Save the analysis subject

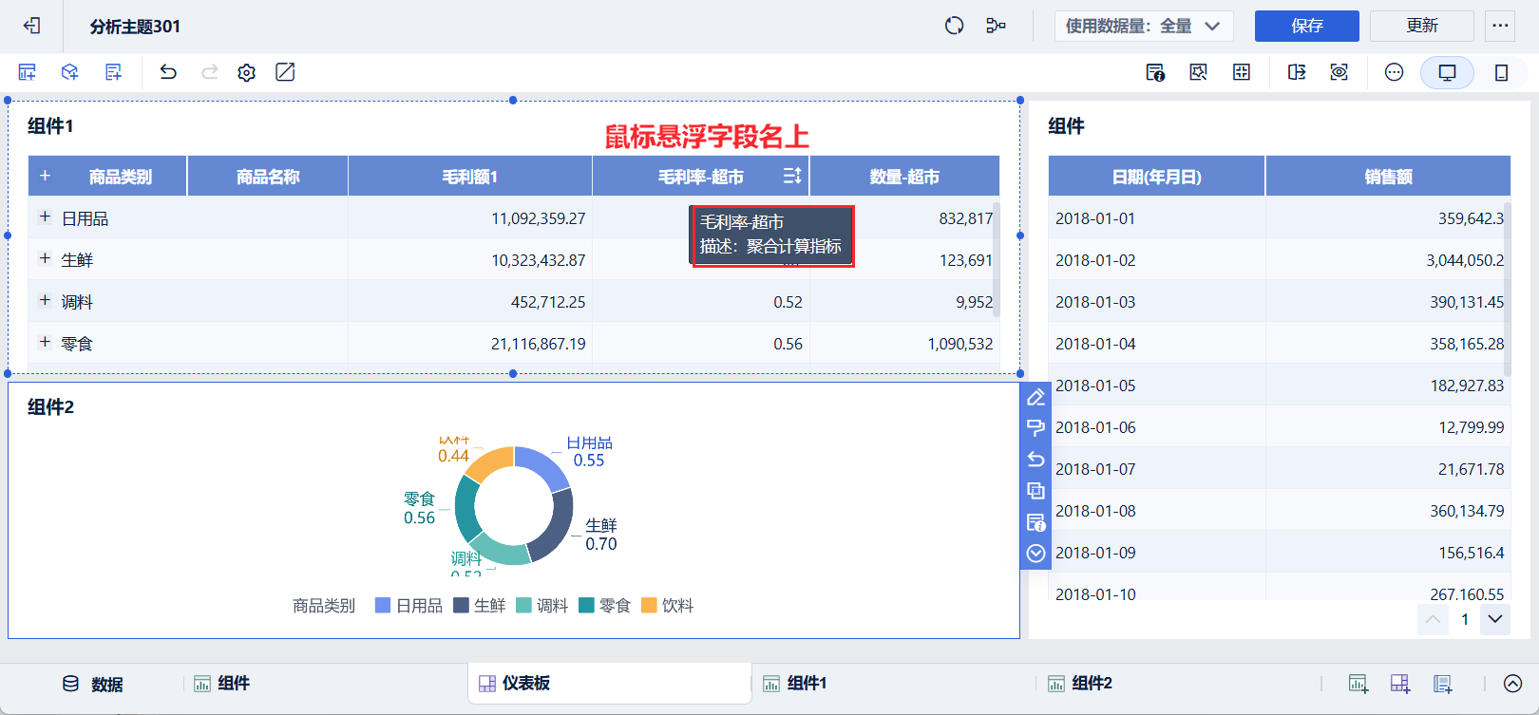point(1306,26)
